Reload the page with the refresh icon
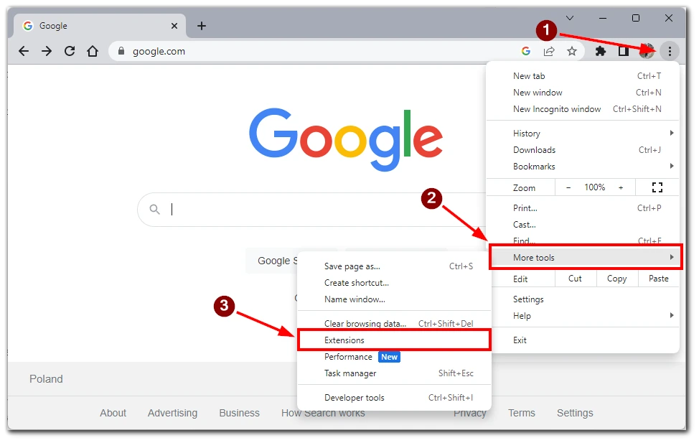 [x=70, y=51]
